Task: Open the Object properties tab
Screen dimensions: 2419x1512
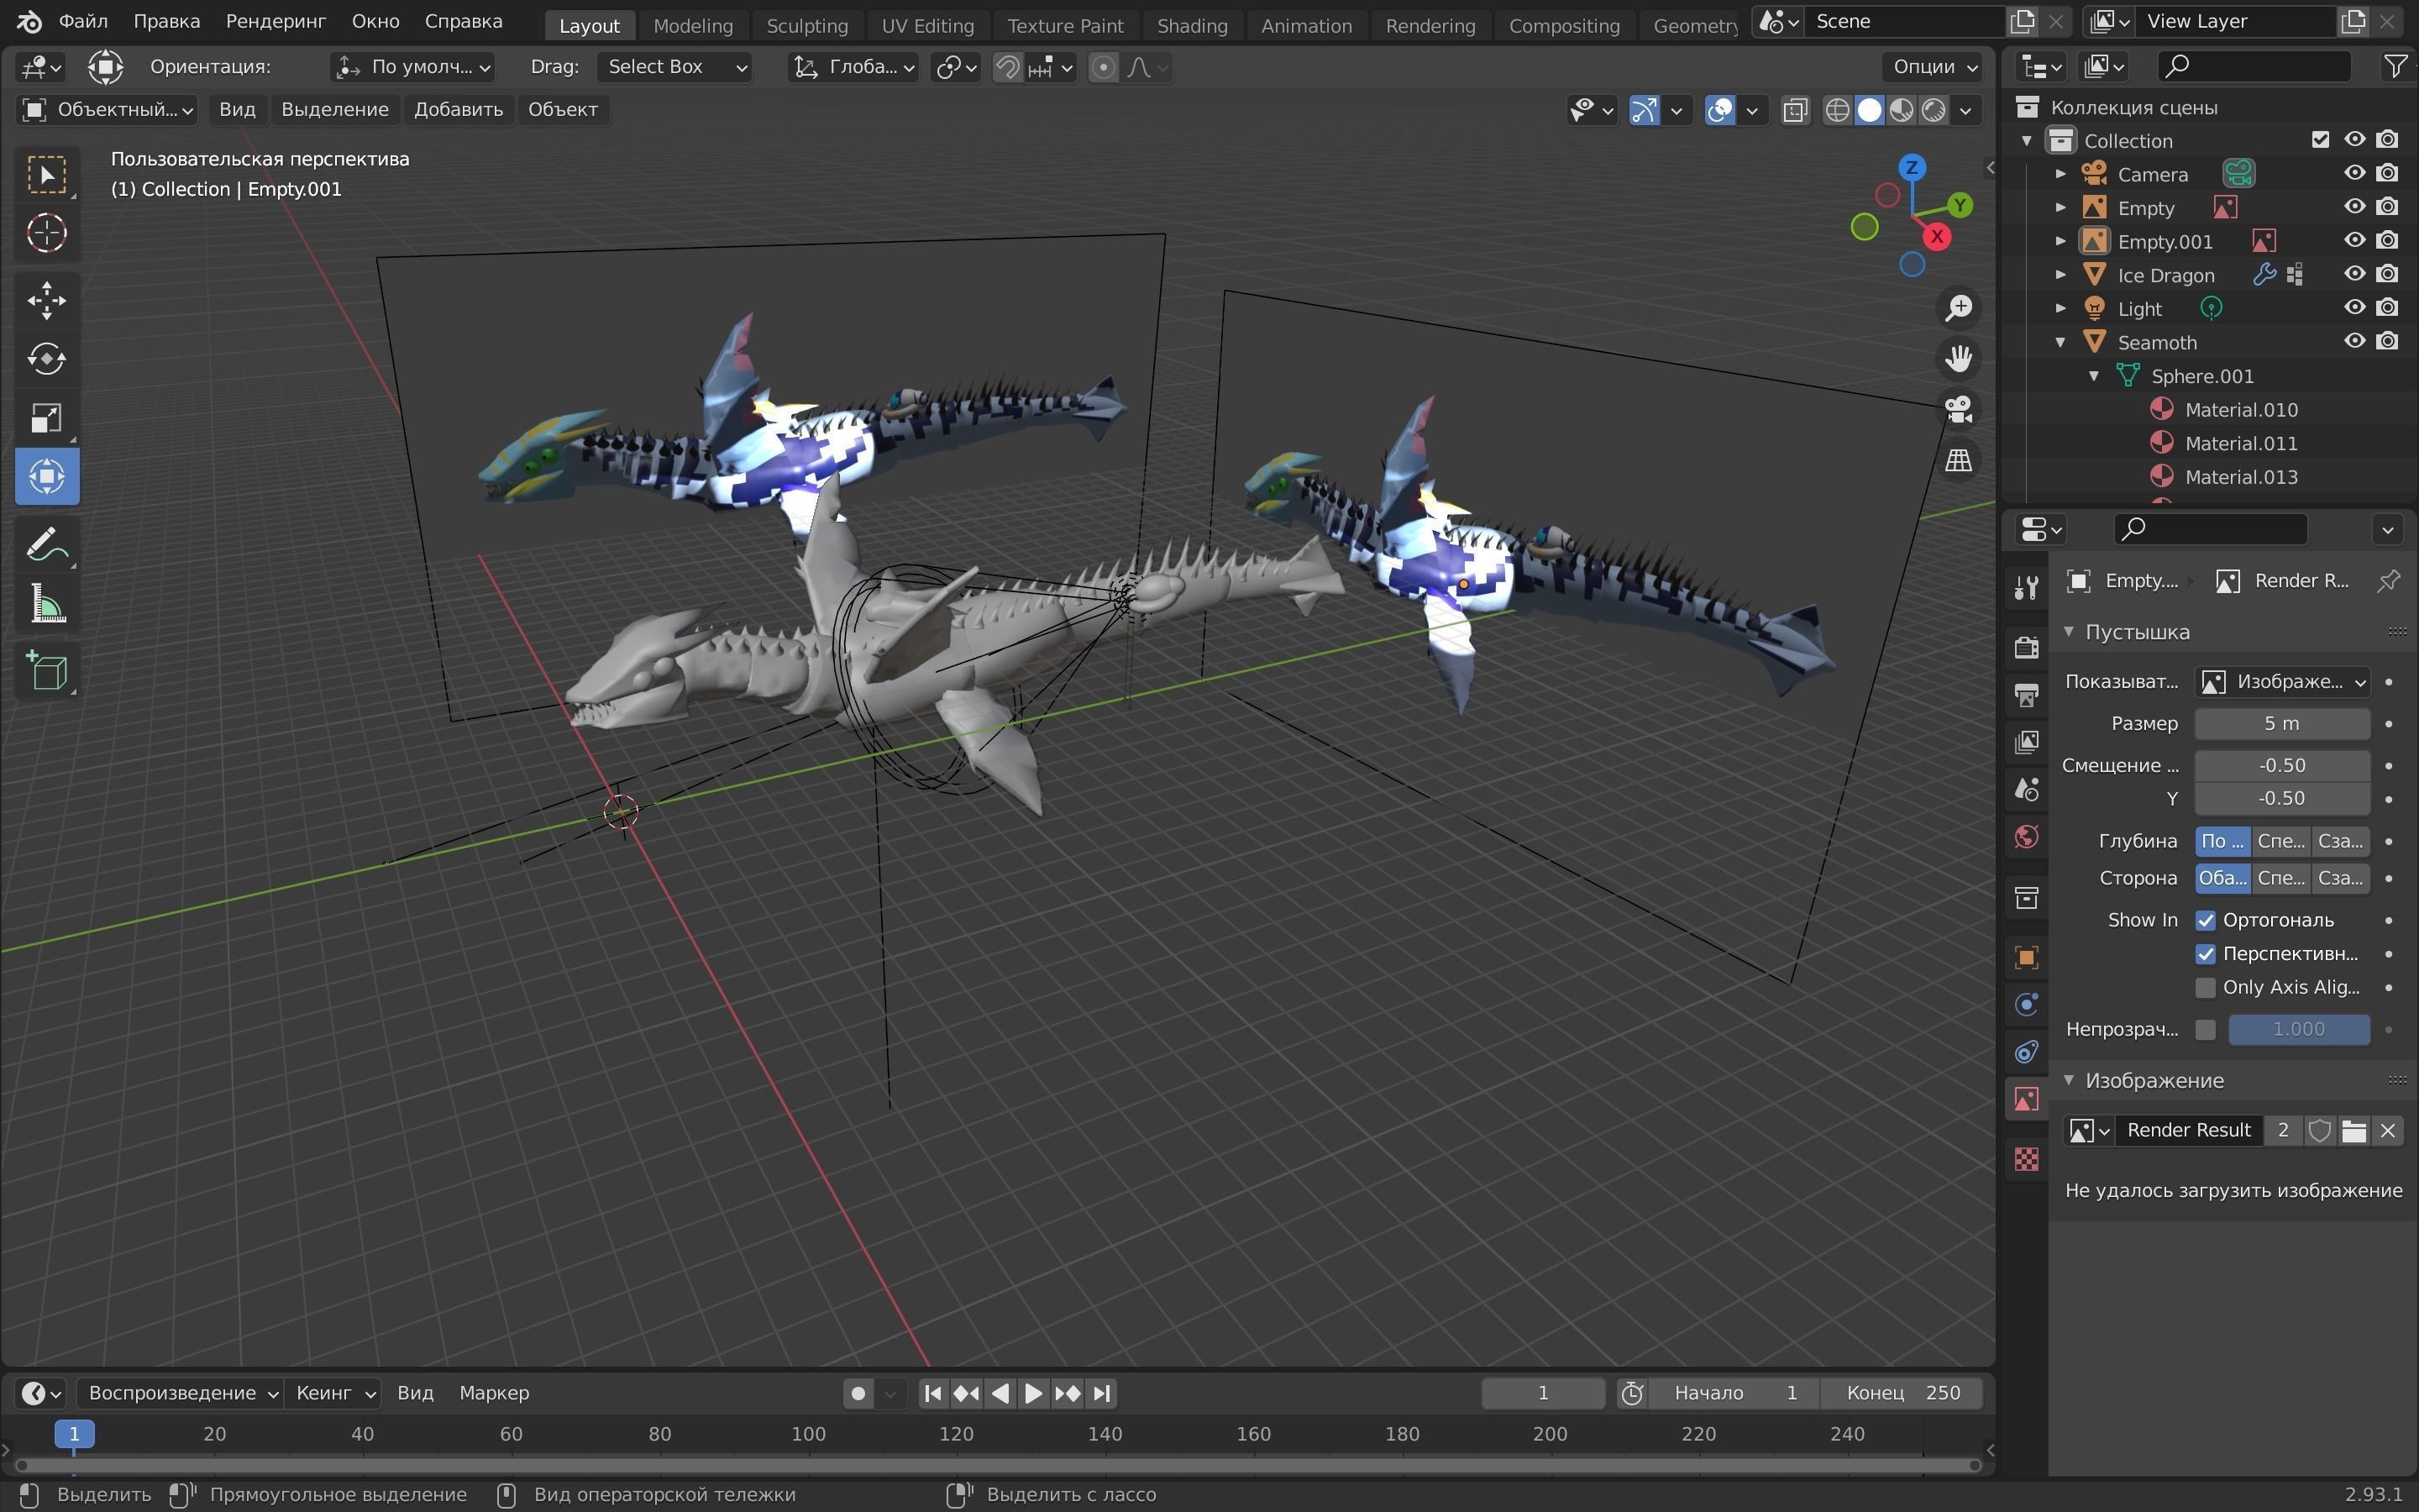Action: pos(2026,957)
